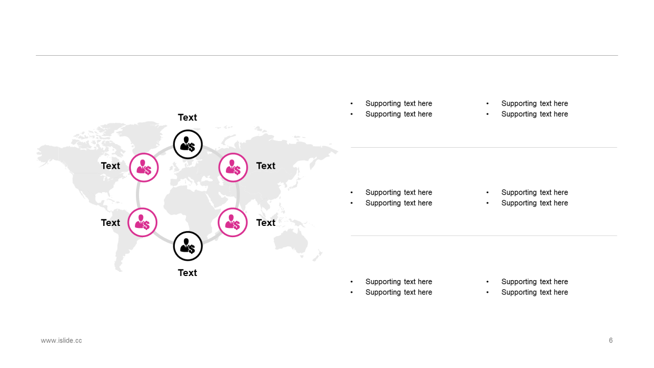Click first Supporting text line in bottom-left block
Screen dimensions: 654x368
[399, 282]
